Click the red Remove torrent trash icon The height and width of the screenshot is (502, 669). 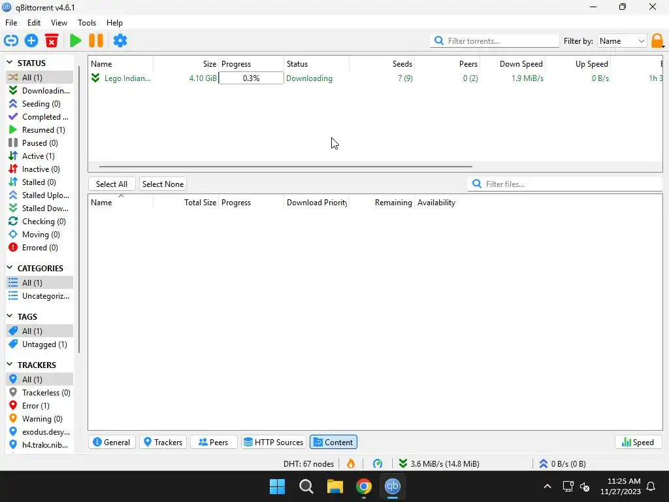coord(52,41)
